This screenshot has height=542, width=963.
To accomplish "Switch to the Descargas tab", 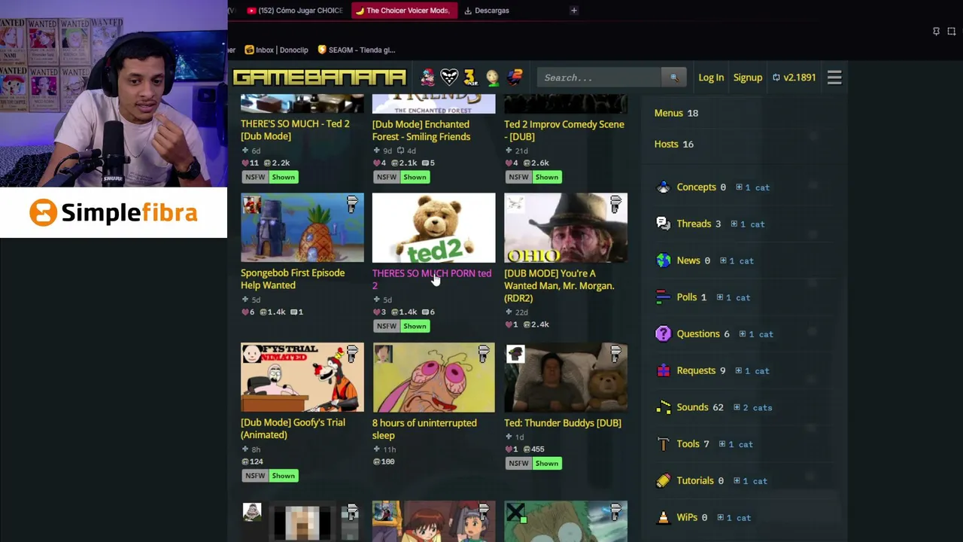I will (x=487, y=11).
